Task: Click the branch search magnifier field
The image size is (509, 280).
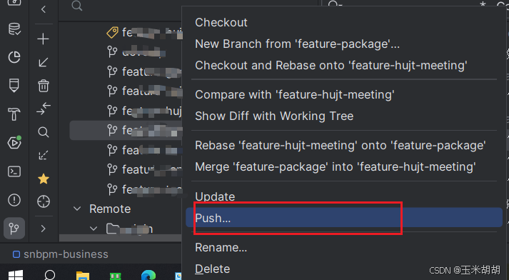Action: point(77,6)
